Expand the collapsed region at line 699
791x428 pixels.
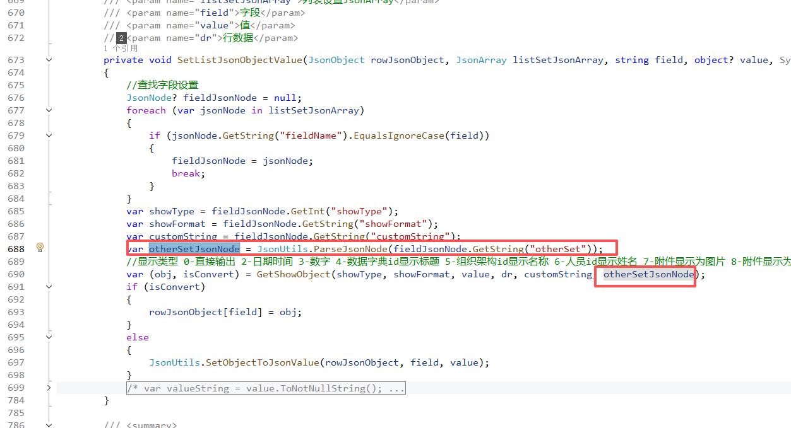pyautogui.click(x=49, y=388)
